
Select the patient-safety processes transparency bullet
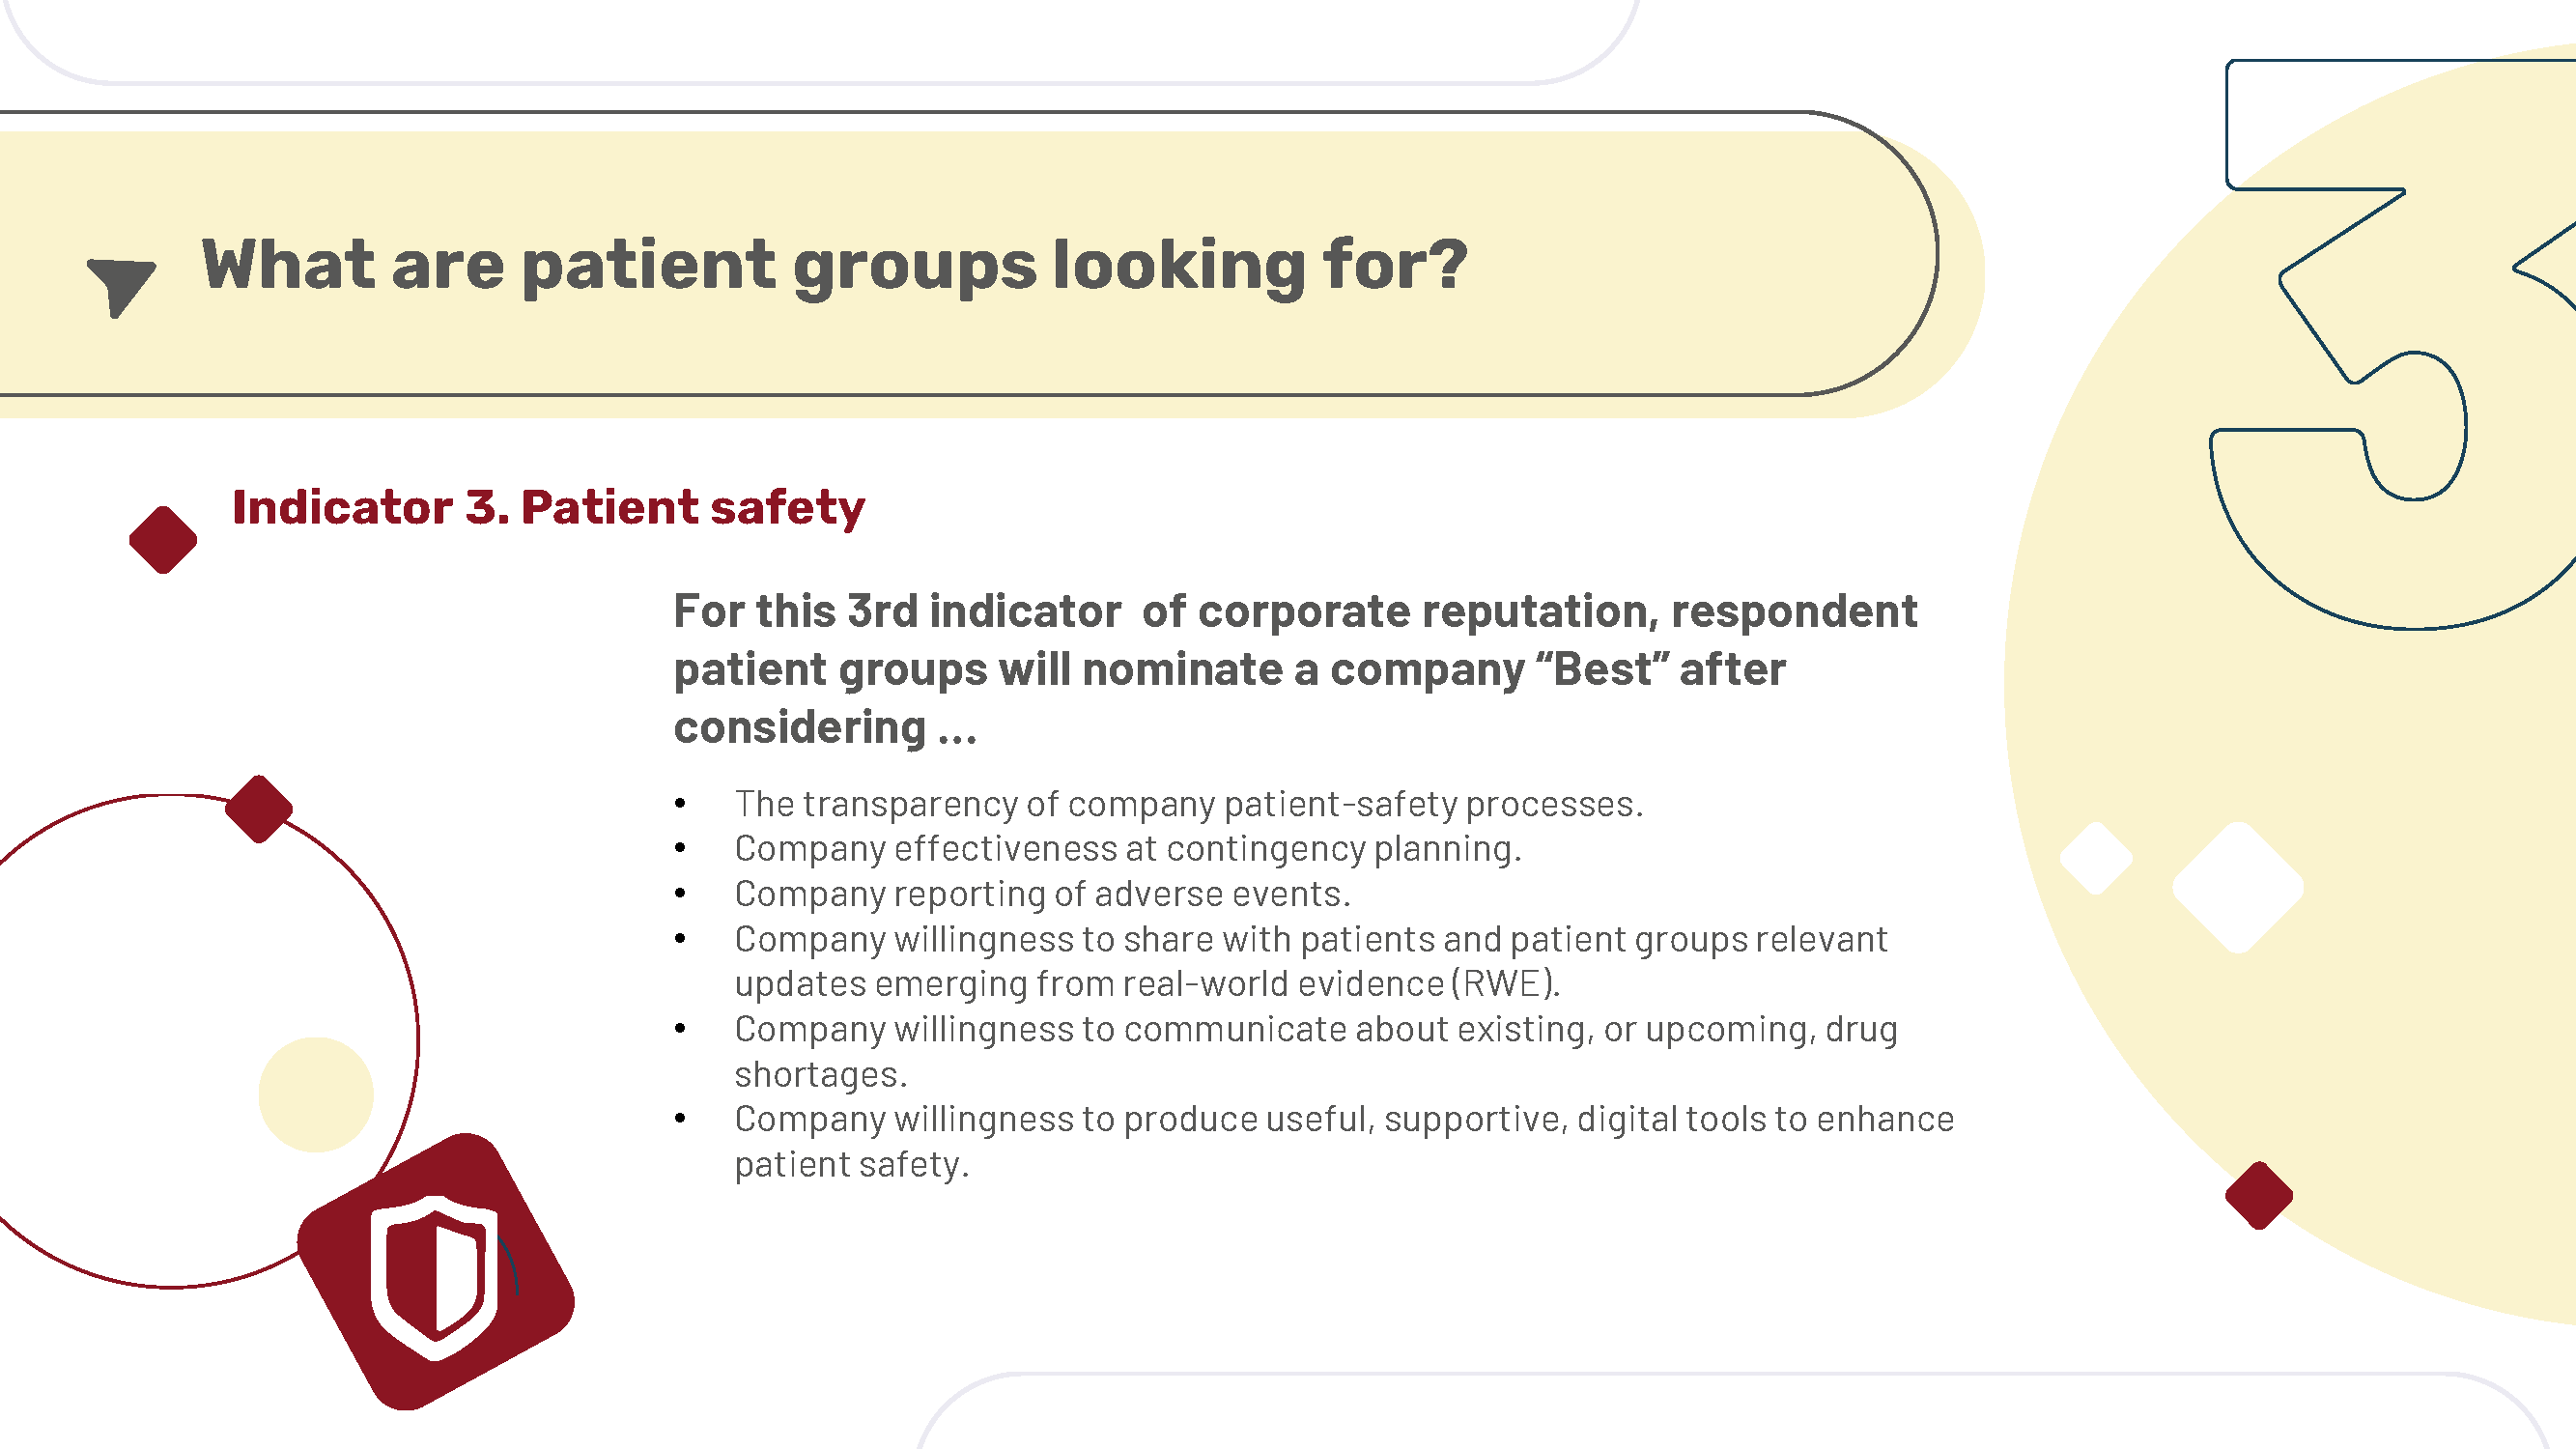tap(1189, 804)
